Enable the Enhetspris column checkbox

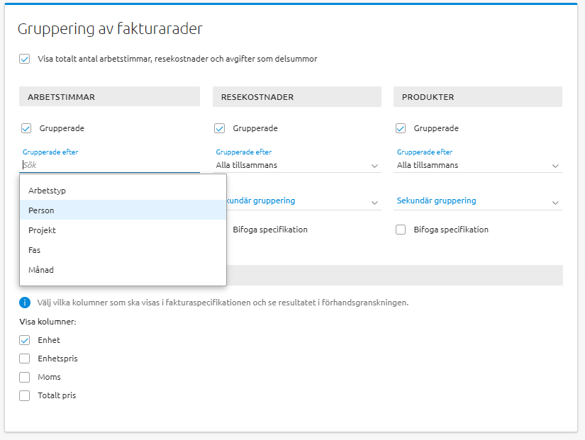pos(25,359)
